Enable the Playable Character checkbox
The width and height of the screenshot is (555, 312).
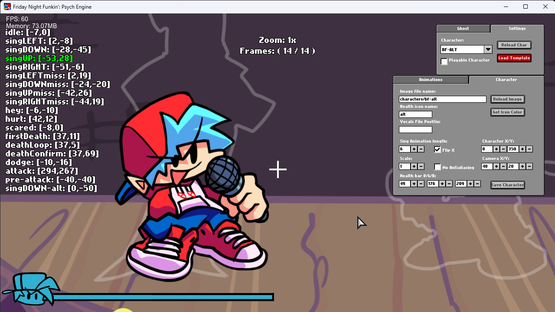(444, 61)
